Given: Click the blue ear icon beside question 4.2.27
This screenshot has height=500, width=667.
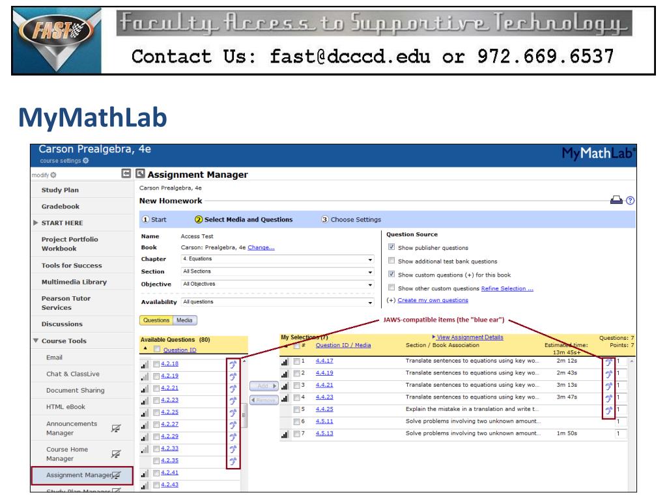Looking at the screenshot, I should (x=233, y=424).
